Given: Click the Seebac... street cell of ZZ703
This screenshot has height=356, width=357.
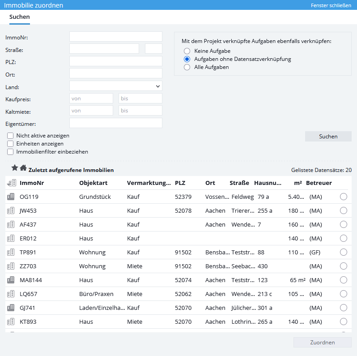Looking at the screenshot, I should 243,266.
